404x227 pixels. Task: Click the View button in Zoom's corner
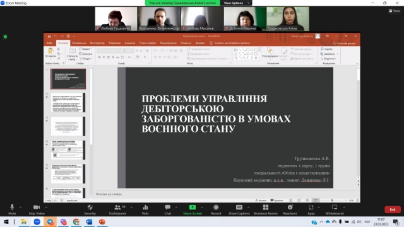[395, 11]
